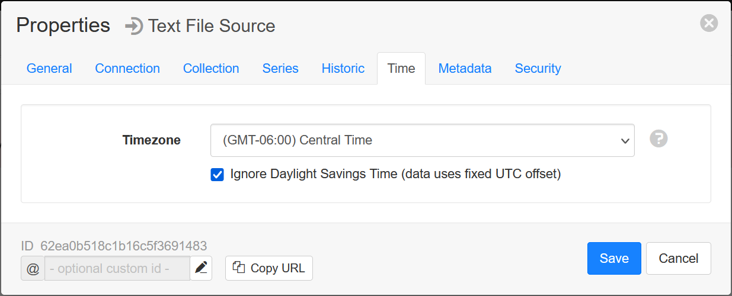Click the Cancel button
732x296 pixels.
679,258
